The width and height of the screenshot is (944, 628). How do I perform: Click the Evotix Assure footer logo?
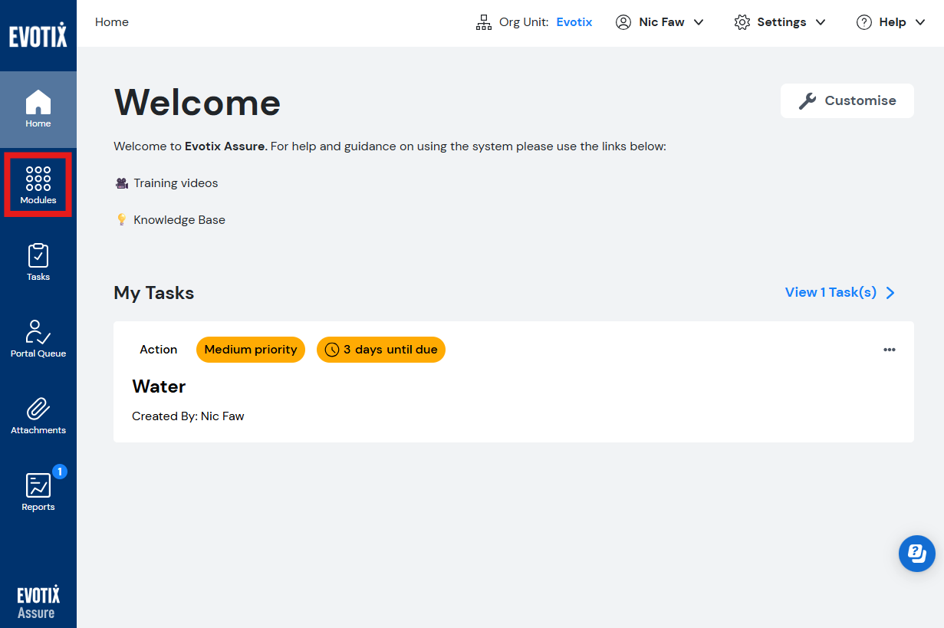(x=38, y=603)
